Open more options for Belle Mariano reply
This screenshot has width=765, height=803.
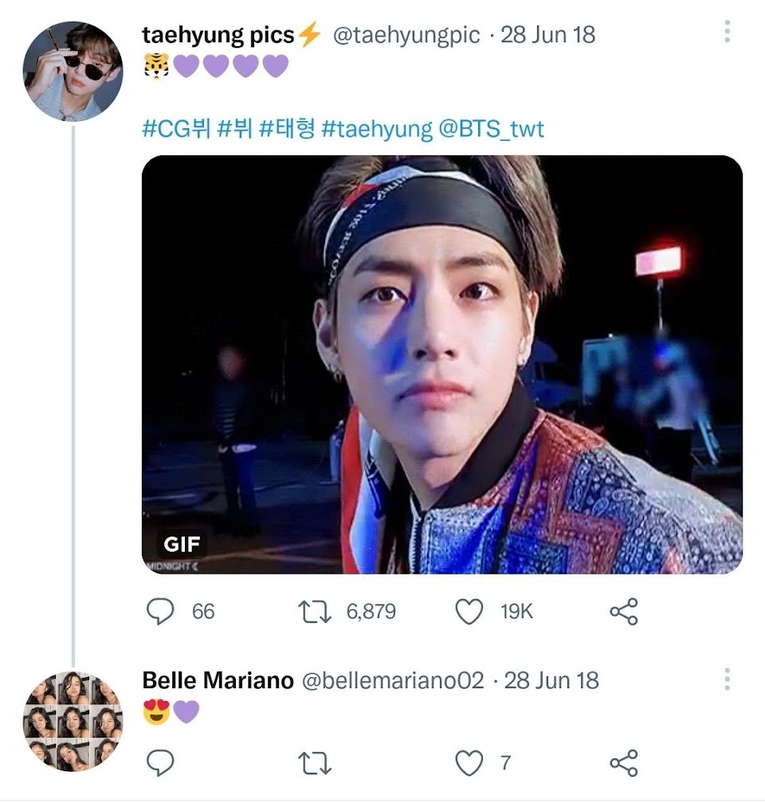point(727,680)
